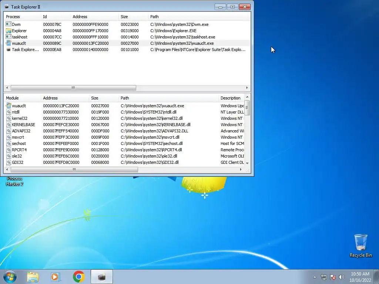Minimize the Task Explorer II window
Image resolution: width=379 pixels, height=284 pixels.
(220, 7)
